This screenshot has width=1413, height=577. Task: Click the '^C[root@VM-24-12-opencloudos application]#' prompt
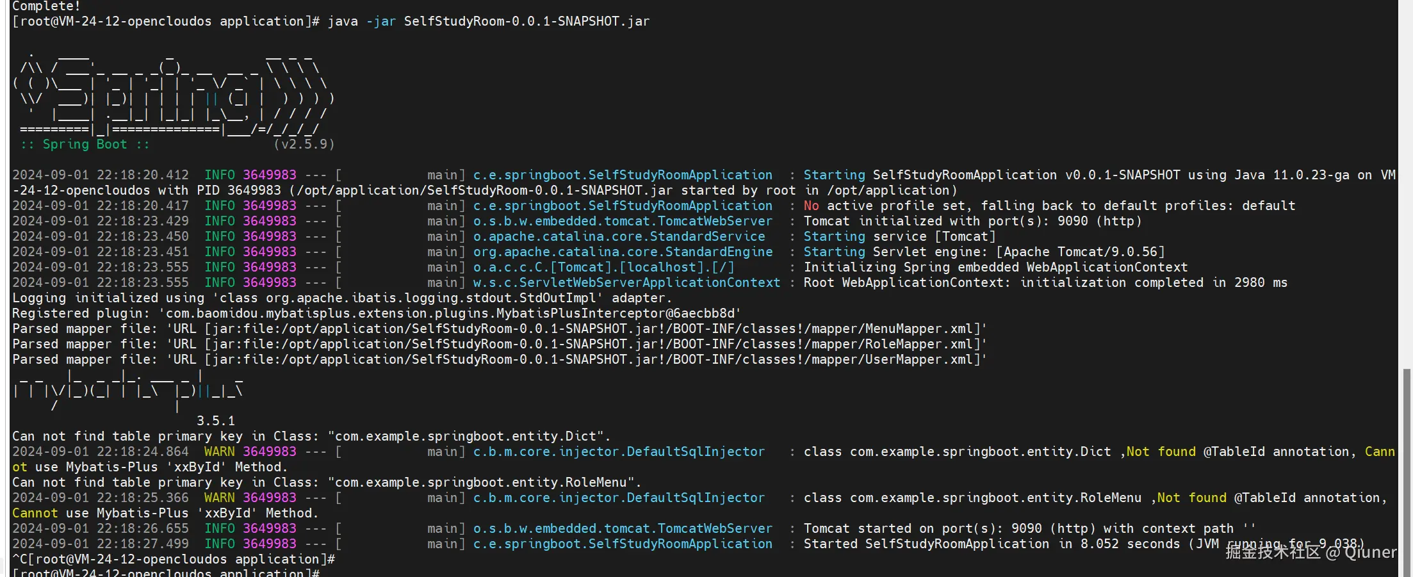174,559
